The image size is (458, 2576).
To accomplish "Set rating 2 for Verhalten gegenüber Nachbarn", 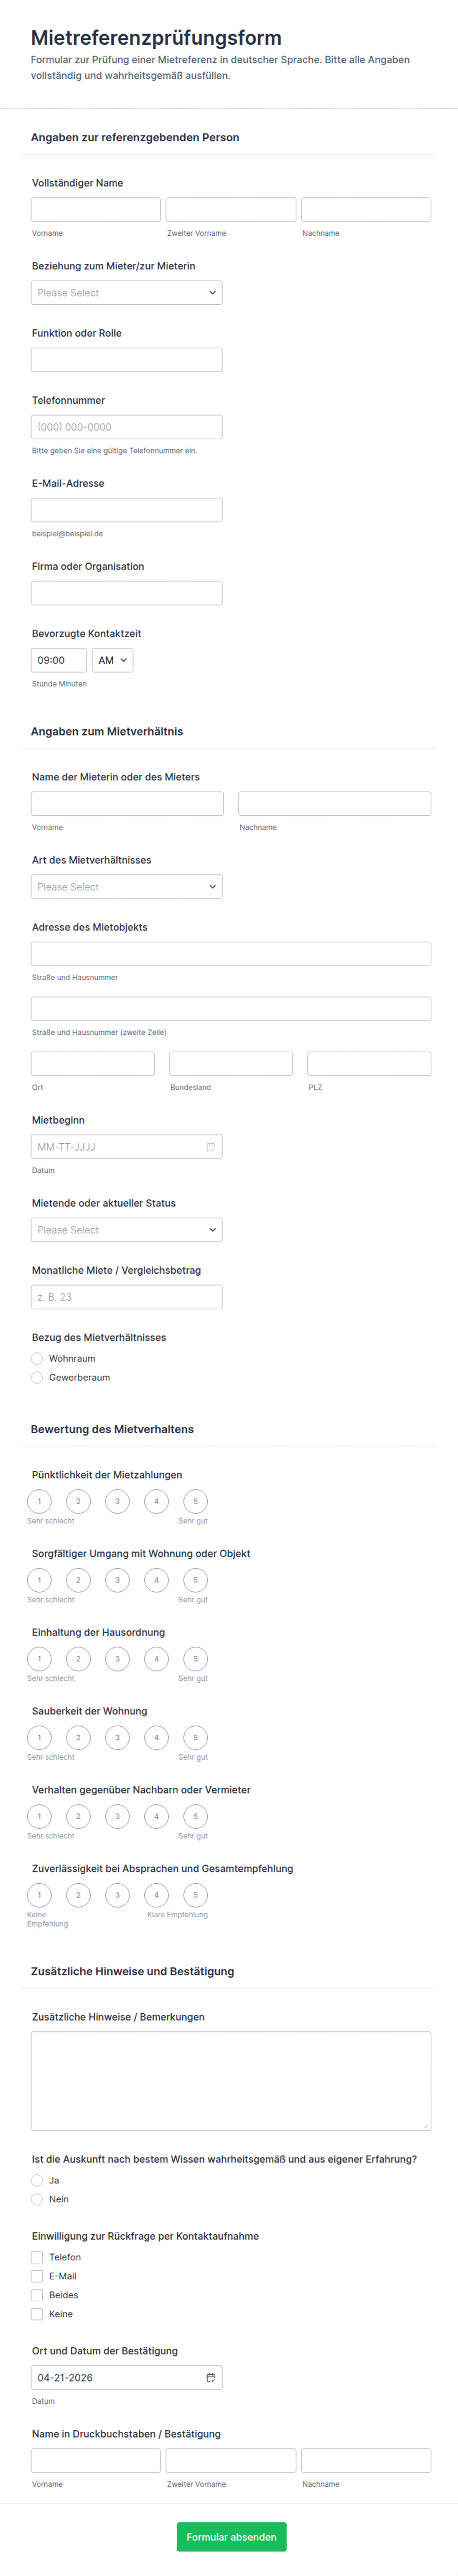I will [78, 1816].
